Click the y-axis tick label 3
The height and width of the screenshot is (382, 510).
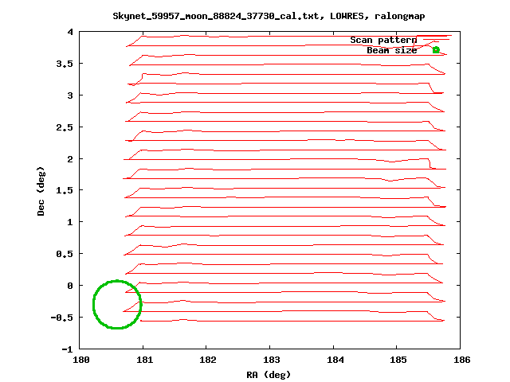coord(70,95)
